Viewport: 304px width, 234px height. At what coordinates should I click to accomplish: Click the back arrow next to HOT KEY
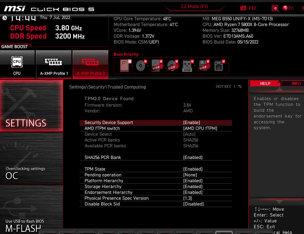[240, 87]
